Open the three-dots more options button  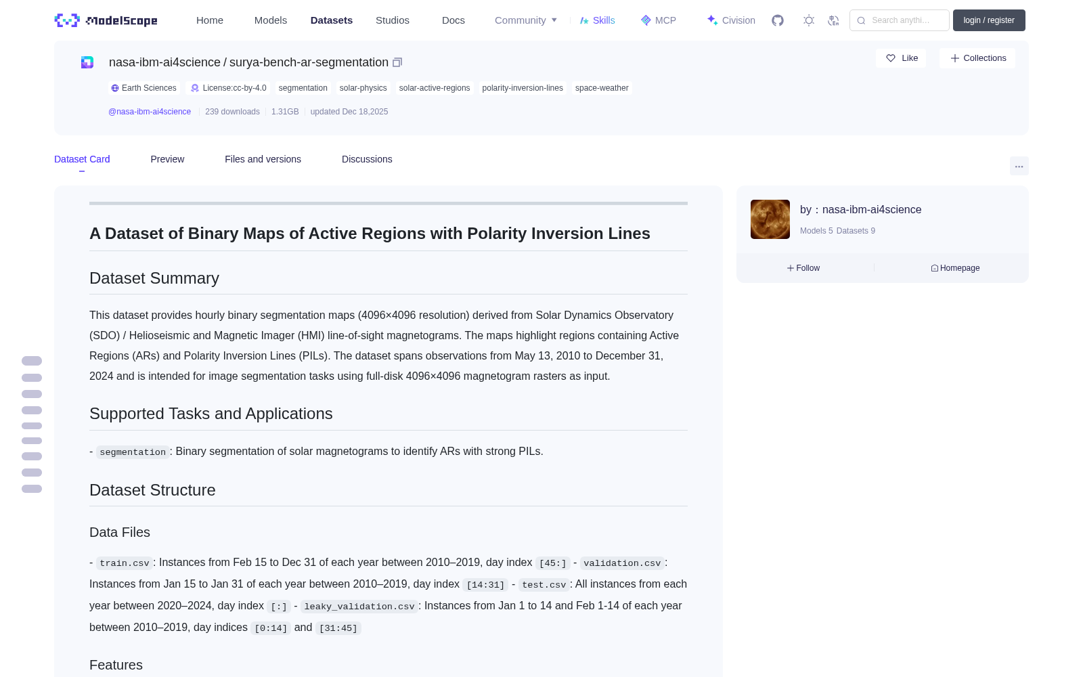[x=1019, y=166]
